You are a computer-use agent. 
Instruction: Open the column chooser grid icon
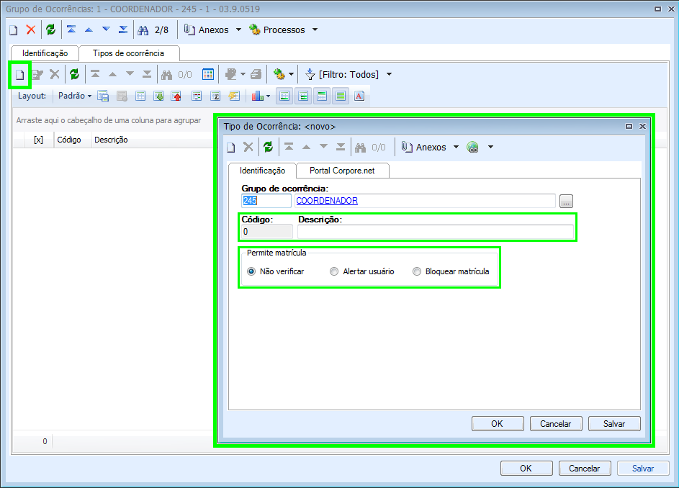click(x=208, y=74)
